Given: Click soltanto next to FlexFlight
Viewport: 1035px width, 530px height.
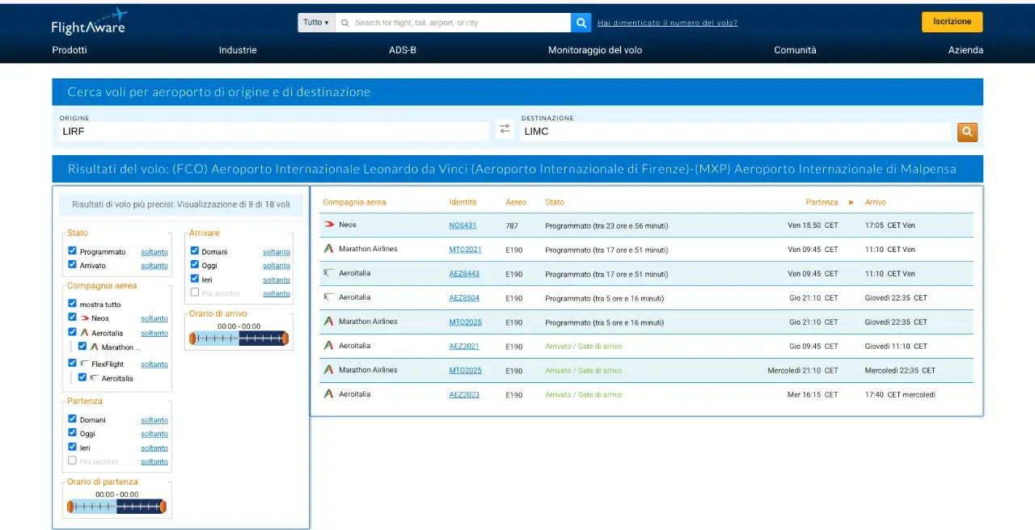Looking at the screenshot, I should click(x=154, y=364).
